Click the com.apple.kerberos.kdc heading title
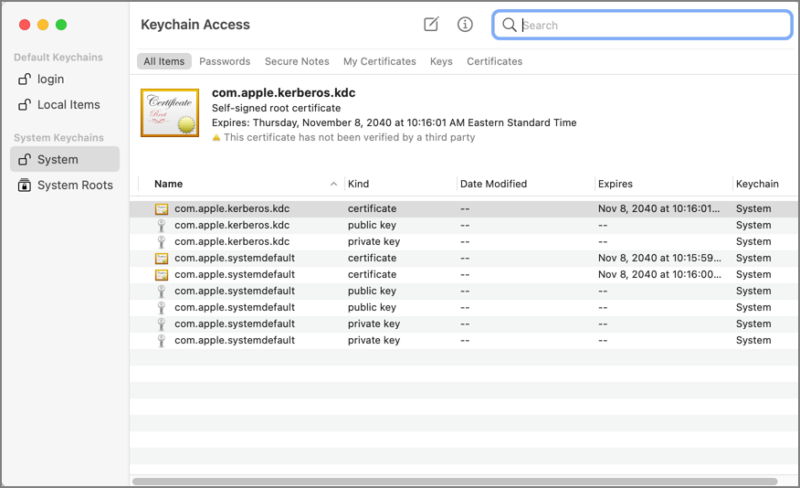 (x=284, y=92)
